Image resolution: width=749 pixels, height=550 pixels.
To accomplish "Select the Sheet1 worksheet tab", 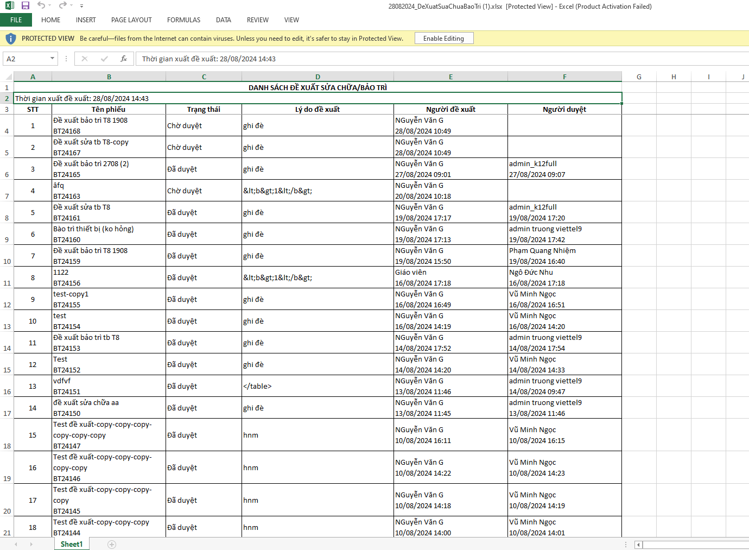I will [72, 544].
